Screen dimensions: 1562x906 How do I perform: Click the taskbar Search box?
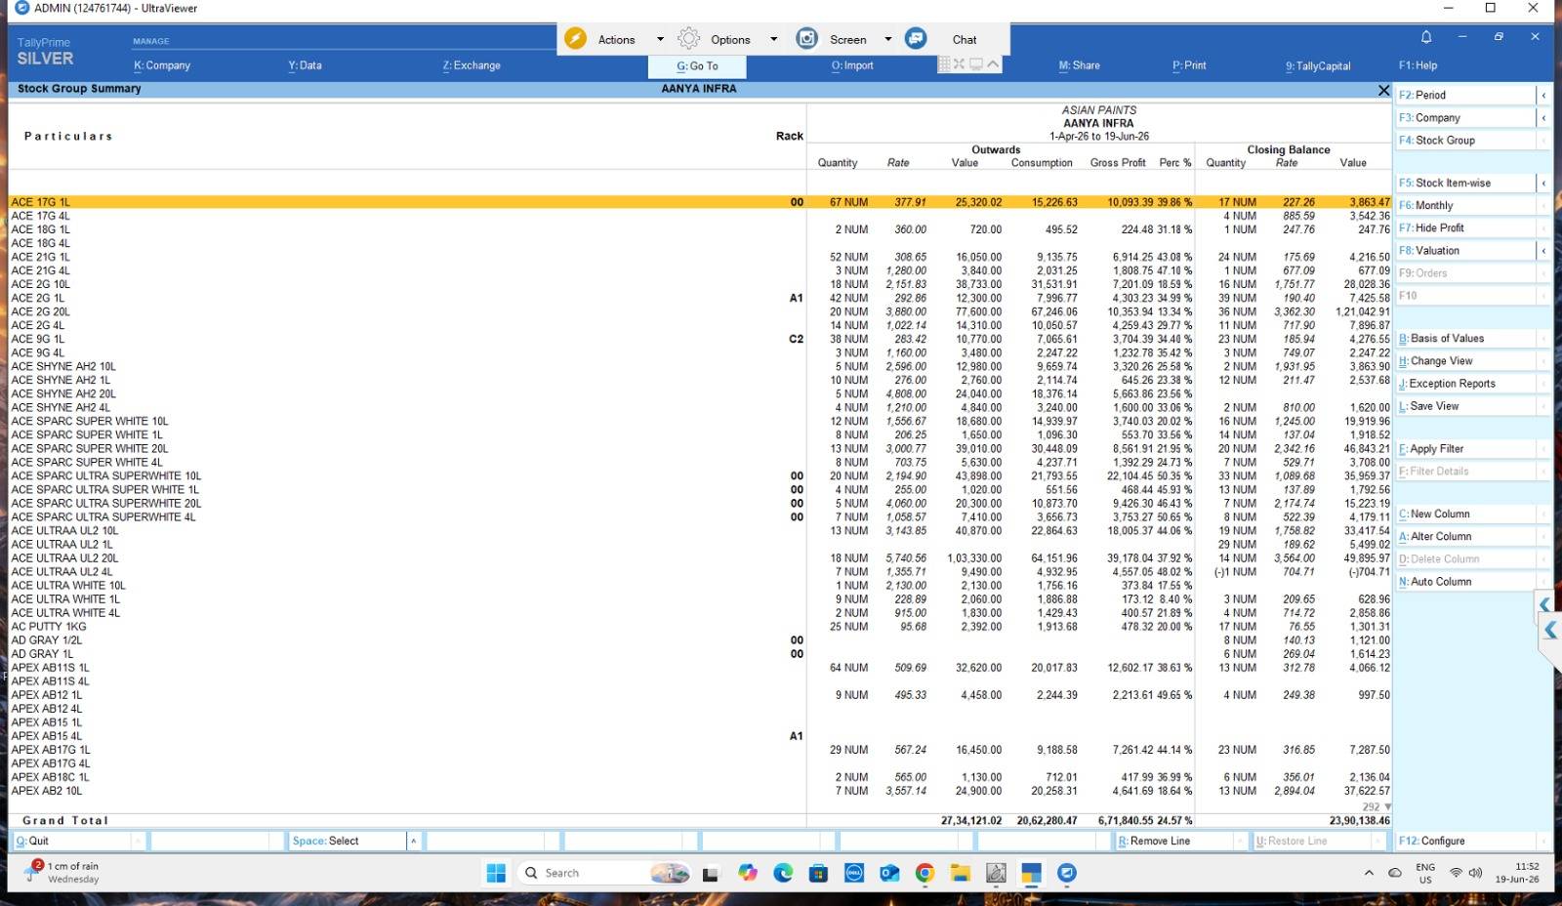point(603,873)
